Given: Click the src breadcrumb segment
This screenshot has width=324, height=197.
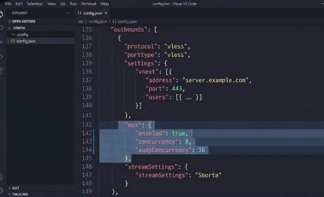Looking at the screenshot, I should [x=81, y=21].
